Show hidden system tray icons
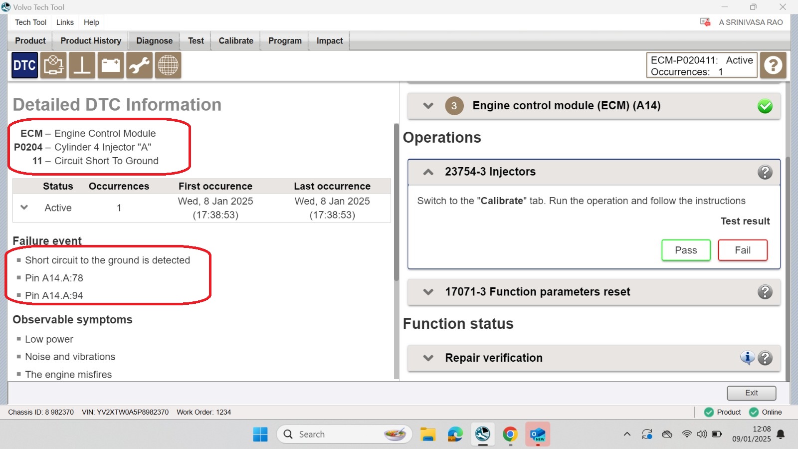The width and height of the screenshot is (798, 449). [627, 435]
